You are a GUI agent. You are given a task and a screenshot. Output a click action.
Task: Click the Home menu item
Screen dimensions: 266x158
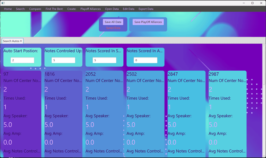click(8, 9)
